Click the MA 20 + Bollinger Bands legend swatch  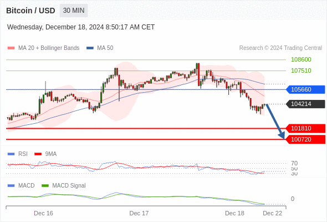(x=11, y=48)
